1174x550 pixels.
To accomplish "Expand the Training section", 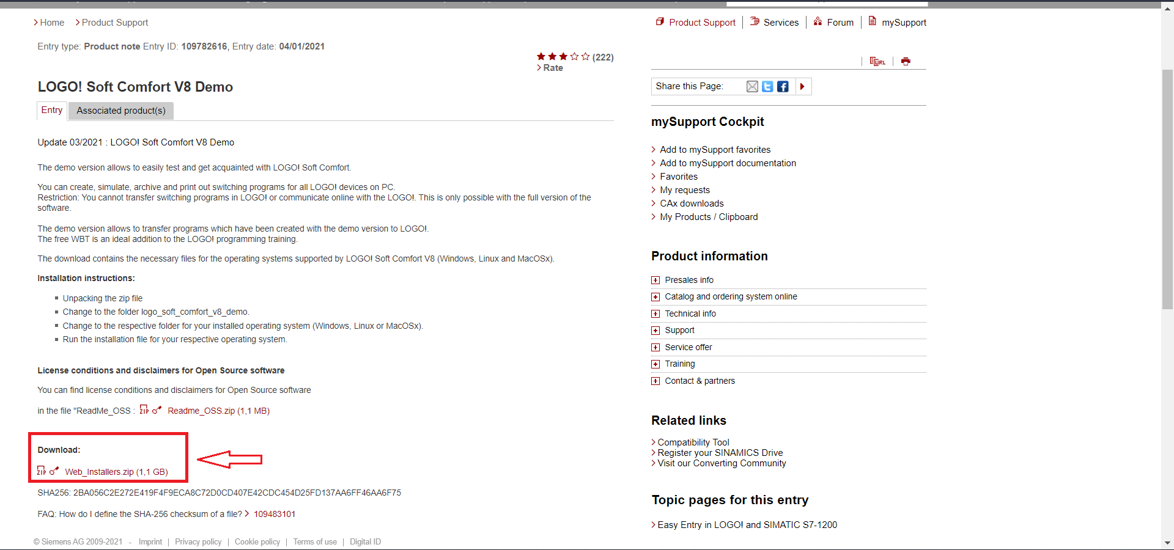I will point(655,364).
